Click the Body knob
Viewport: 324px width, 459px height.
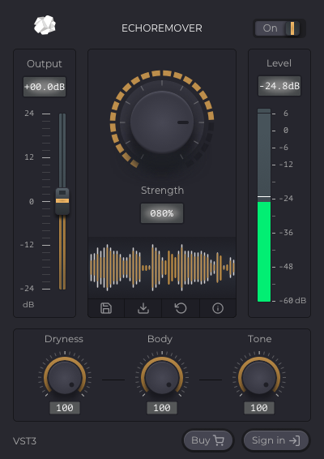point(162,378)
